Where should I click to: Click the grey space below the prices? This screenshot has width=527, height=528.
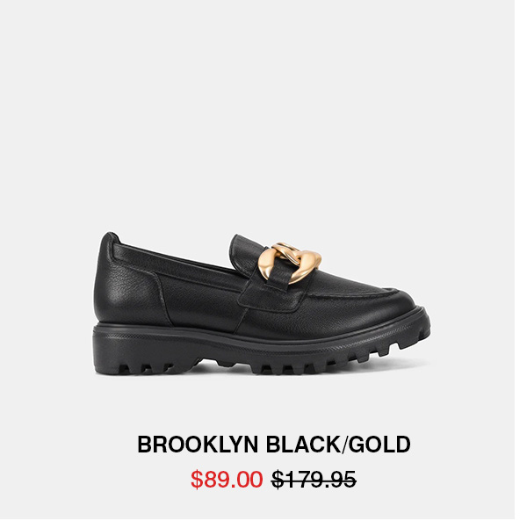(257, 505)
